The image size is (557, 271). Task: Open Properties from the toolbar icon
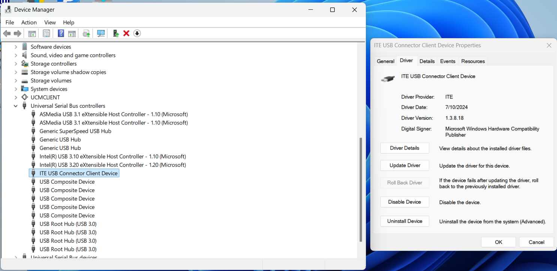46,34
